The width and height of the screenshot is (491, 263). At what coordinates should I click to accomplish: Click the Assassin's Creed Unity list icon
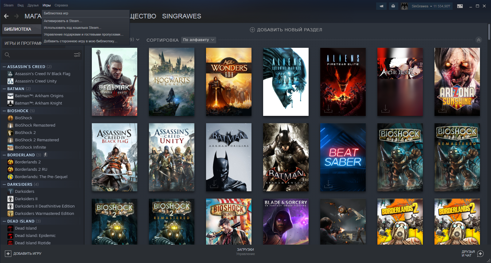click(x=10, y=81)
